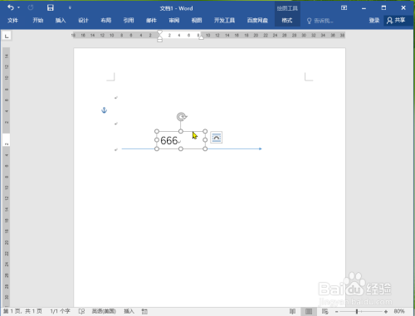This screenshot has height=316, width=415.
Task: Open Ribbon Display Options icon
Action: coord(344,7)
